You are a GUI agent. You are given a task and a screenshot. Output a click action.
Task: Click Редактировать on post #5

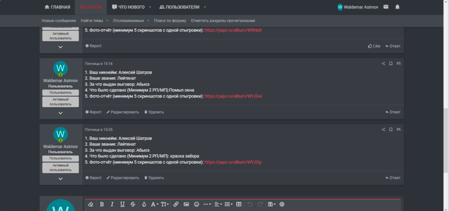coord(123,112)
